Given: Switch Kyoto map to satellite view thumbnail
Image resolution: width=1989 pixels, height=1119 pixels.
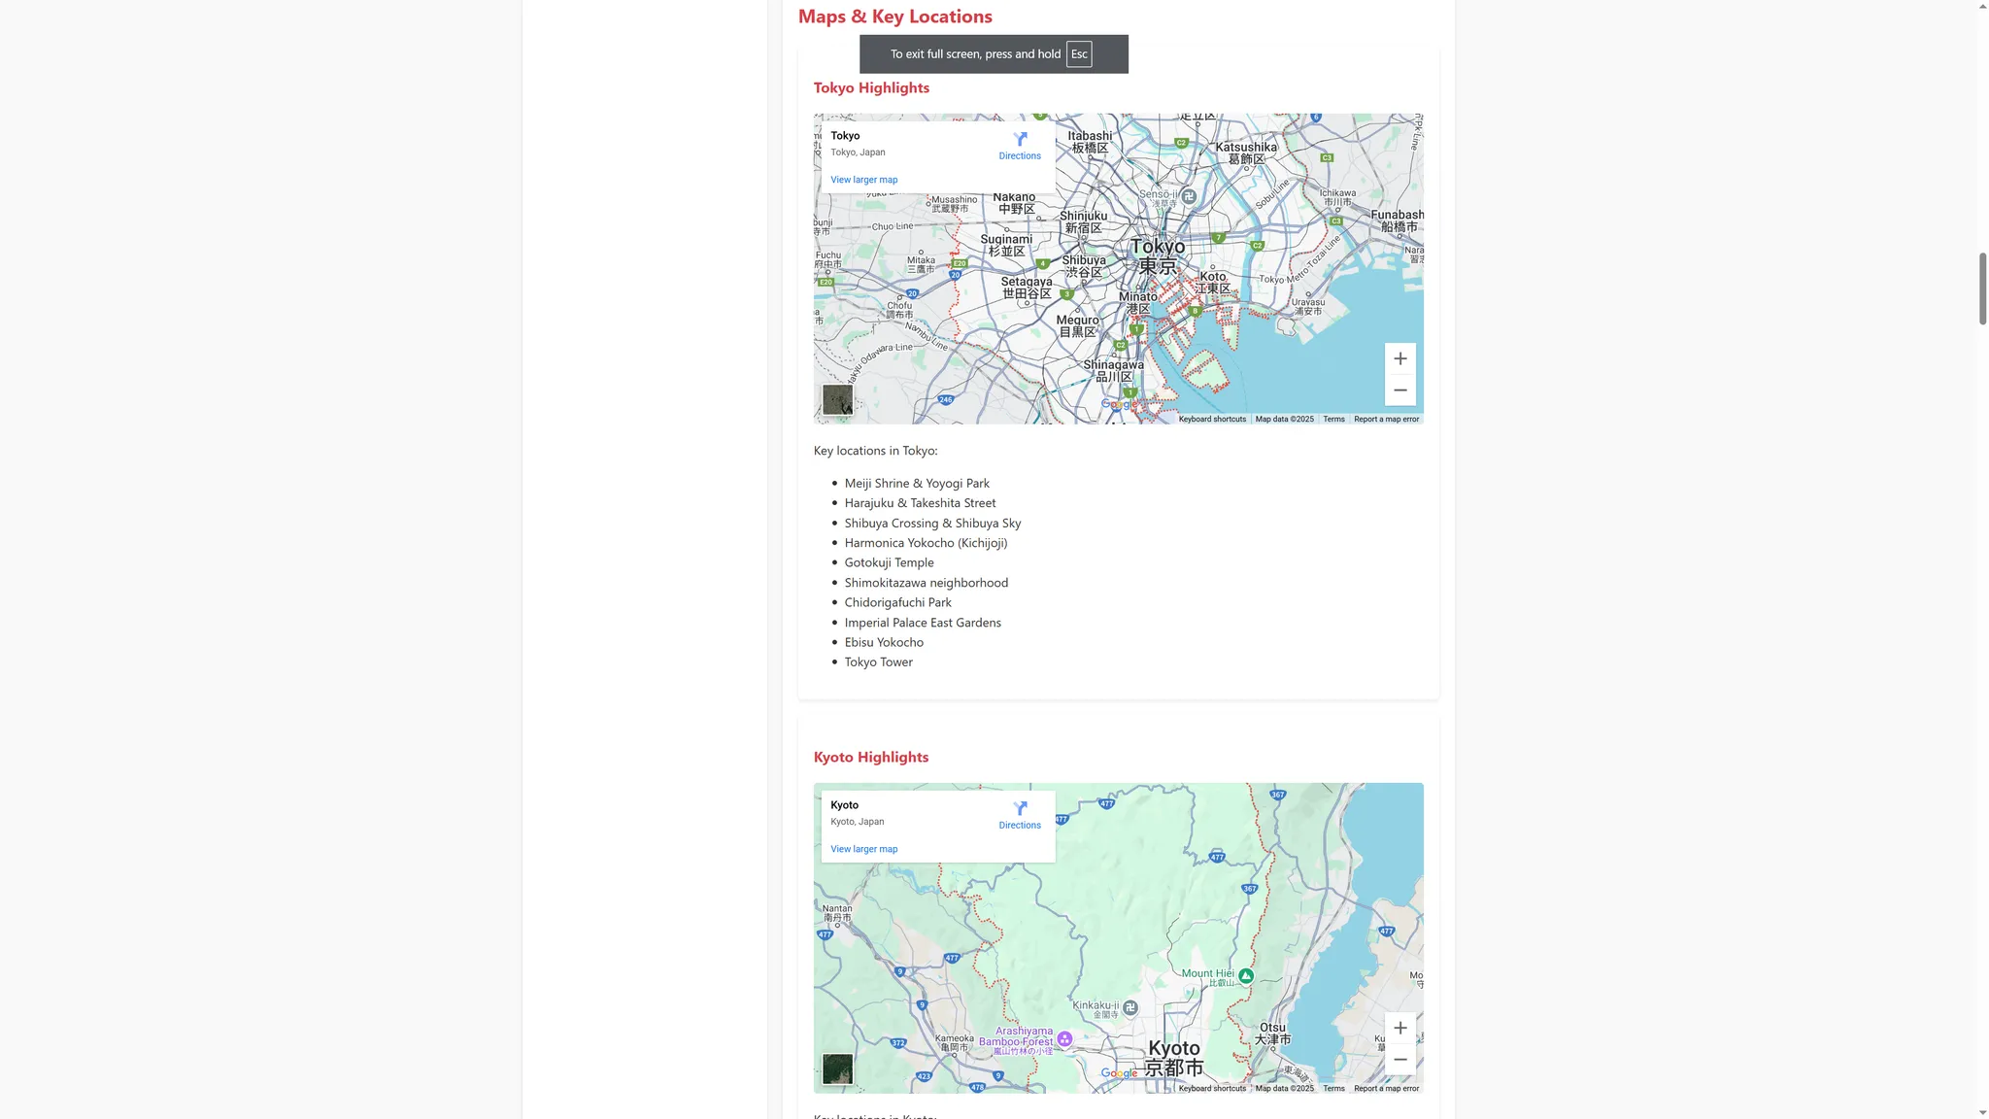Looking at the screenshot, I should pos(837,1068).
